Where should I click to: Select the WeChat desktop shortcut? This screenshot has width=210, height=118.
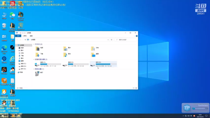point(12,16)
